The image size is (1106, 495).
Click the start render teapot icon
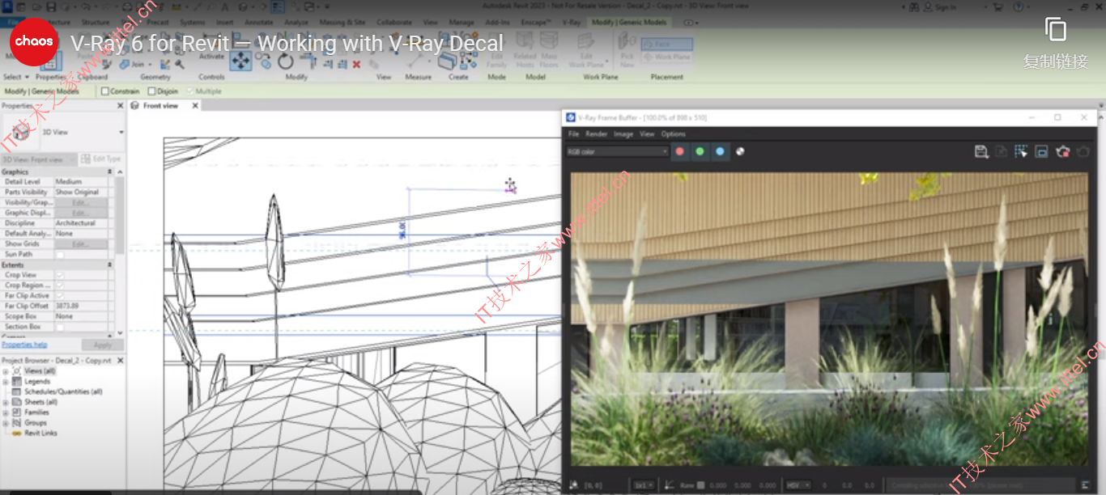pyautogui.click(x=1084, y=151)
